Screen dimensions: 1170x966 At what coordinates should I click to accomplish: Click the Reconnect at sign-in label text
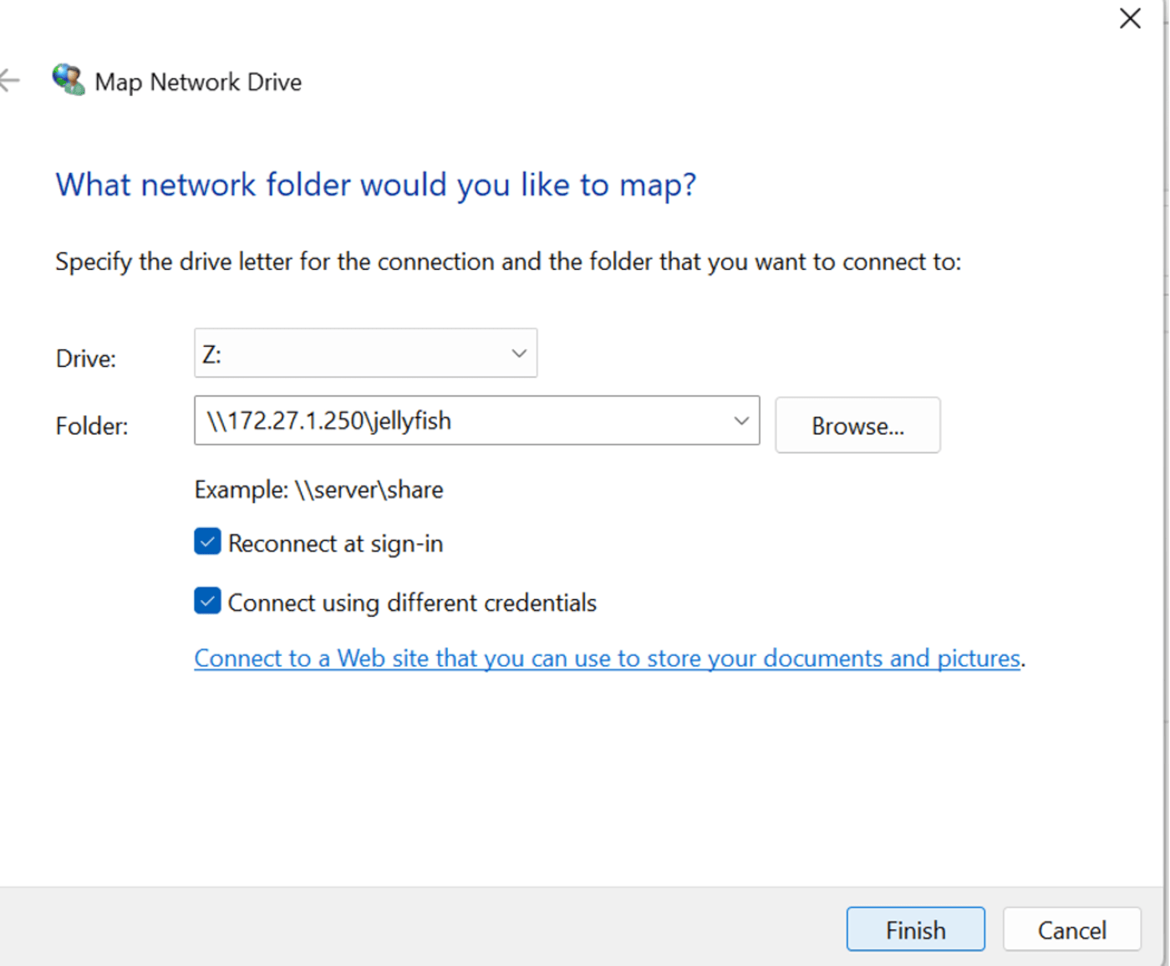pyautogui.click(x=336, y=544)
